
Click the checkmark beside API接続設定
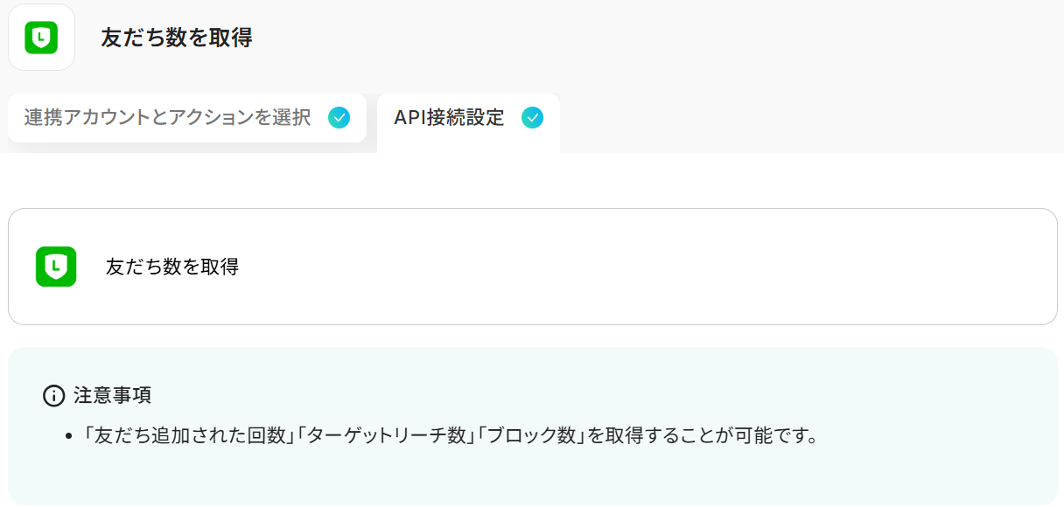[532, 117]
